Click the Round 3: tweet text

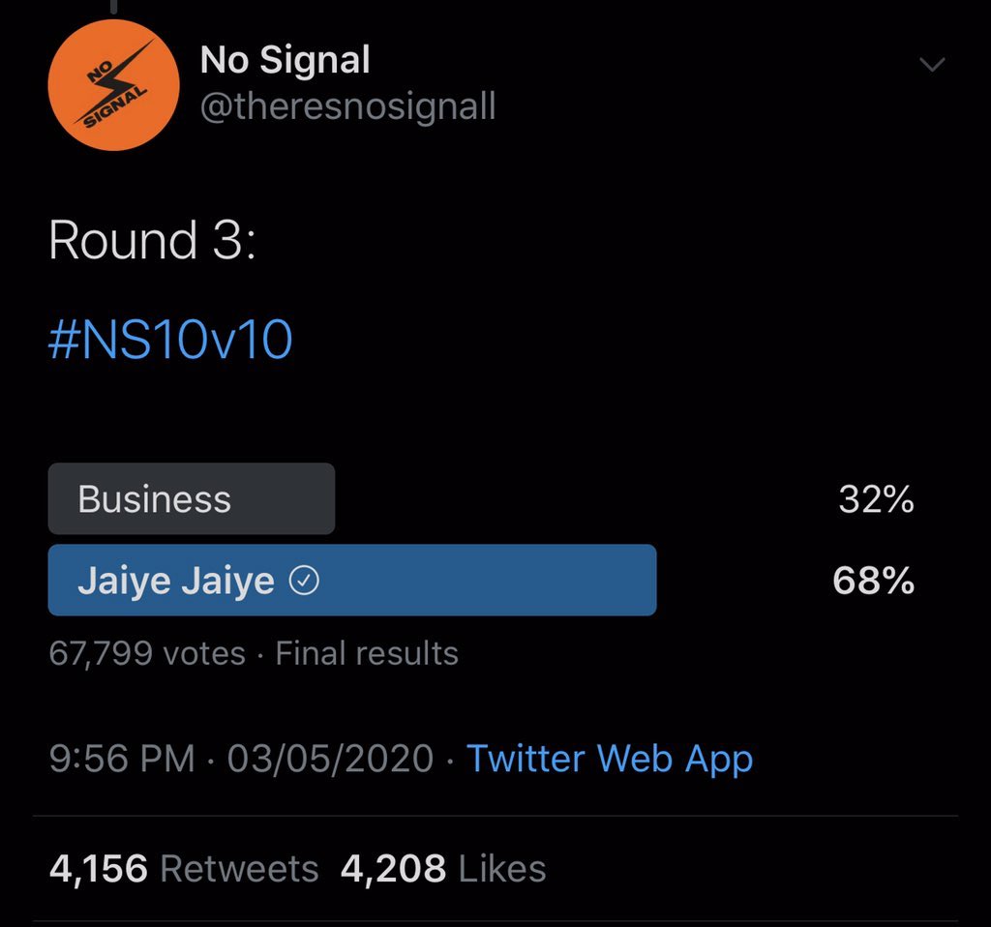(x=152, y=240)
